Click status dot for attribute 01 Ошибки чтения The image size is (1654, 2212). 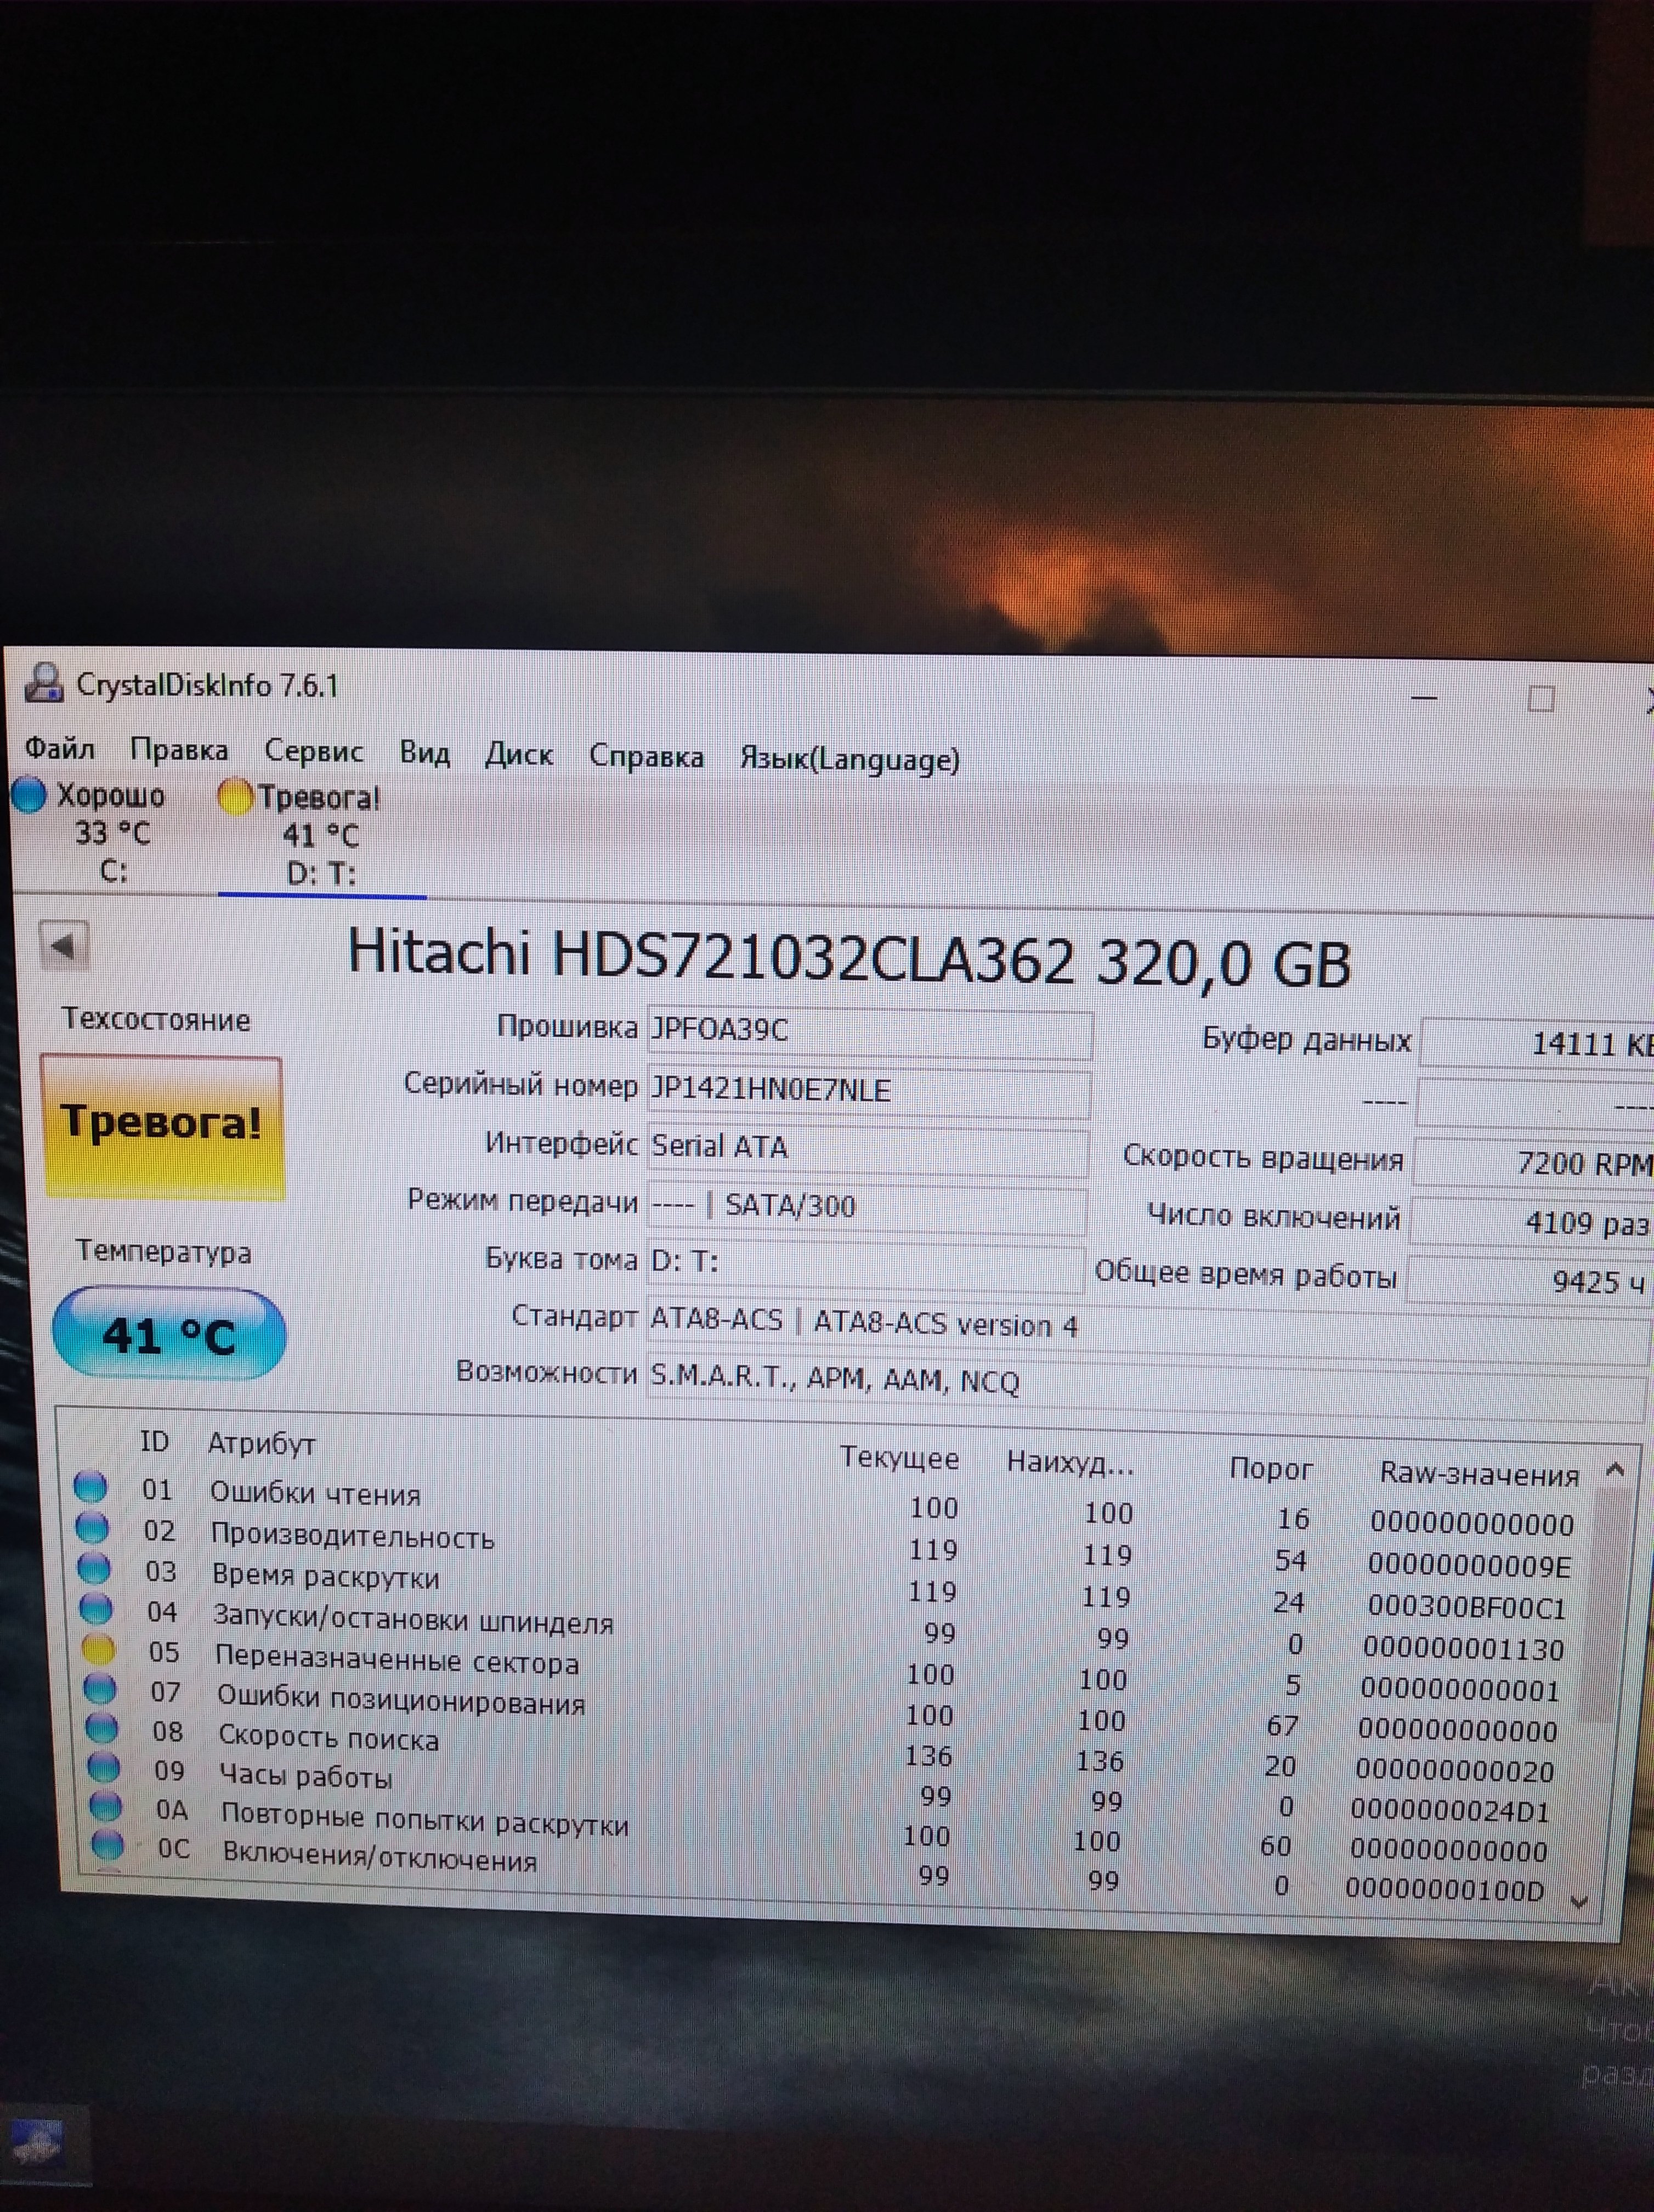point(91,1487)
